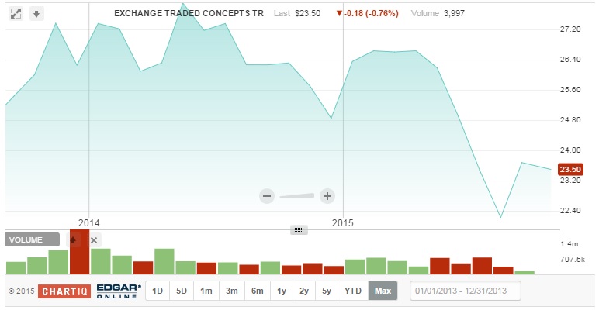599x310 pixels.
Task: Close the Volume panel with X
Action: pos(94,240)
